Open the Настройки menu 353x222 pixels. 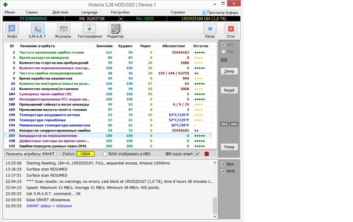(120, 12)
